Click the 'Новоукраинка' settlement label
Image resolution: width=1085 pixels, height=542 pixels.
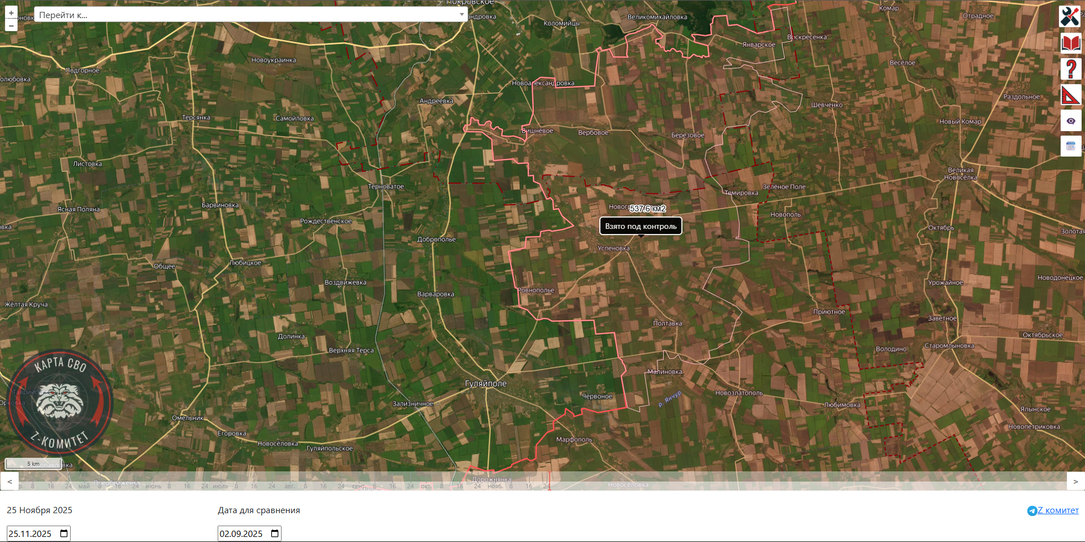pos(274,60)
